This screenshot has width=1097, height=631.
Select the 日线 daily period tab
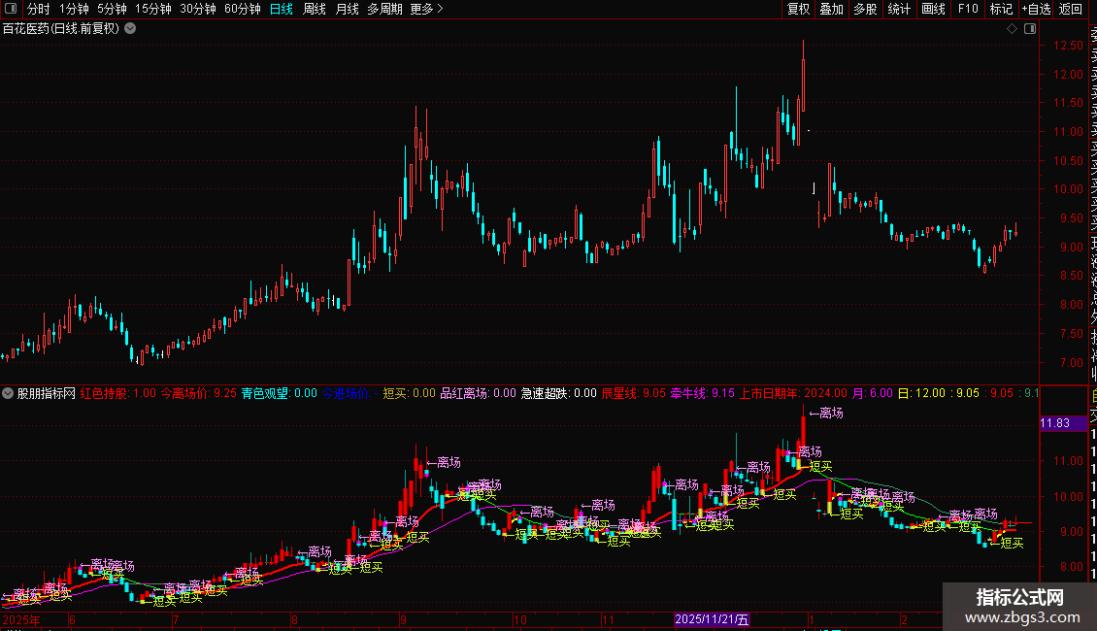pos(282,9)
